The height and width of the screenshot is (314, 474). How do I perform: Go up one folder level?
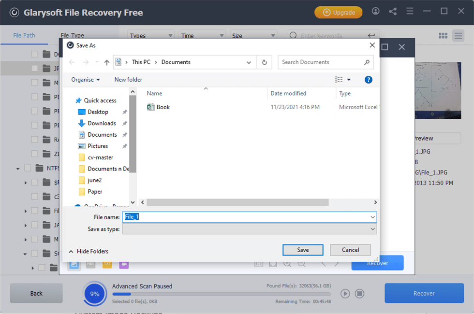tap(107, 62)
